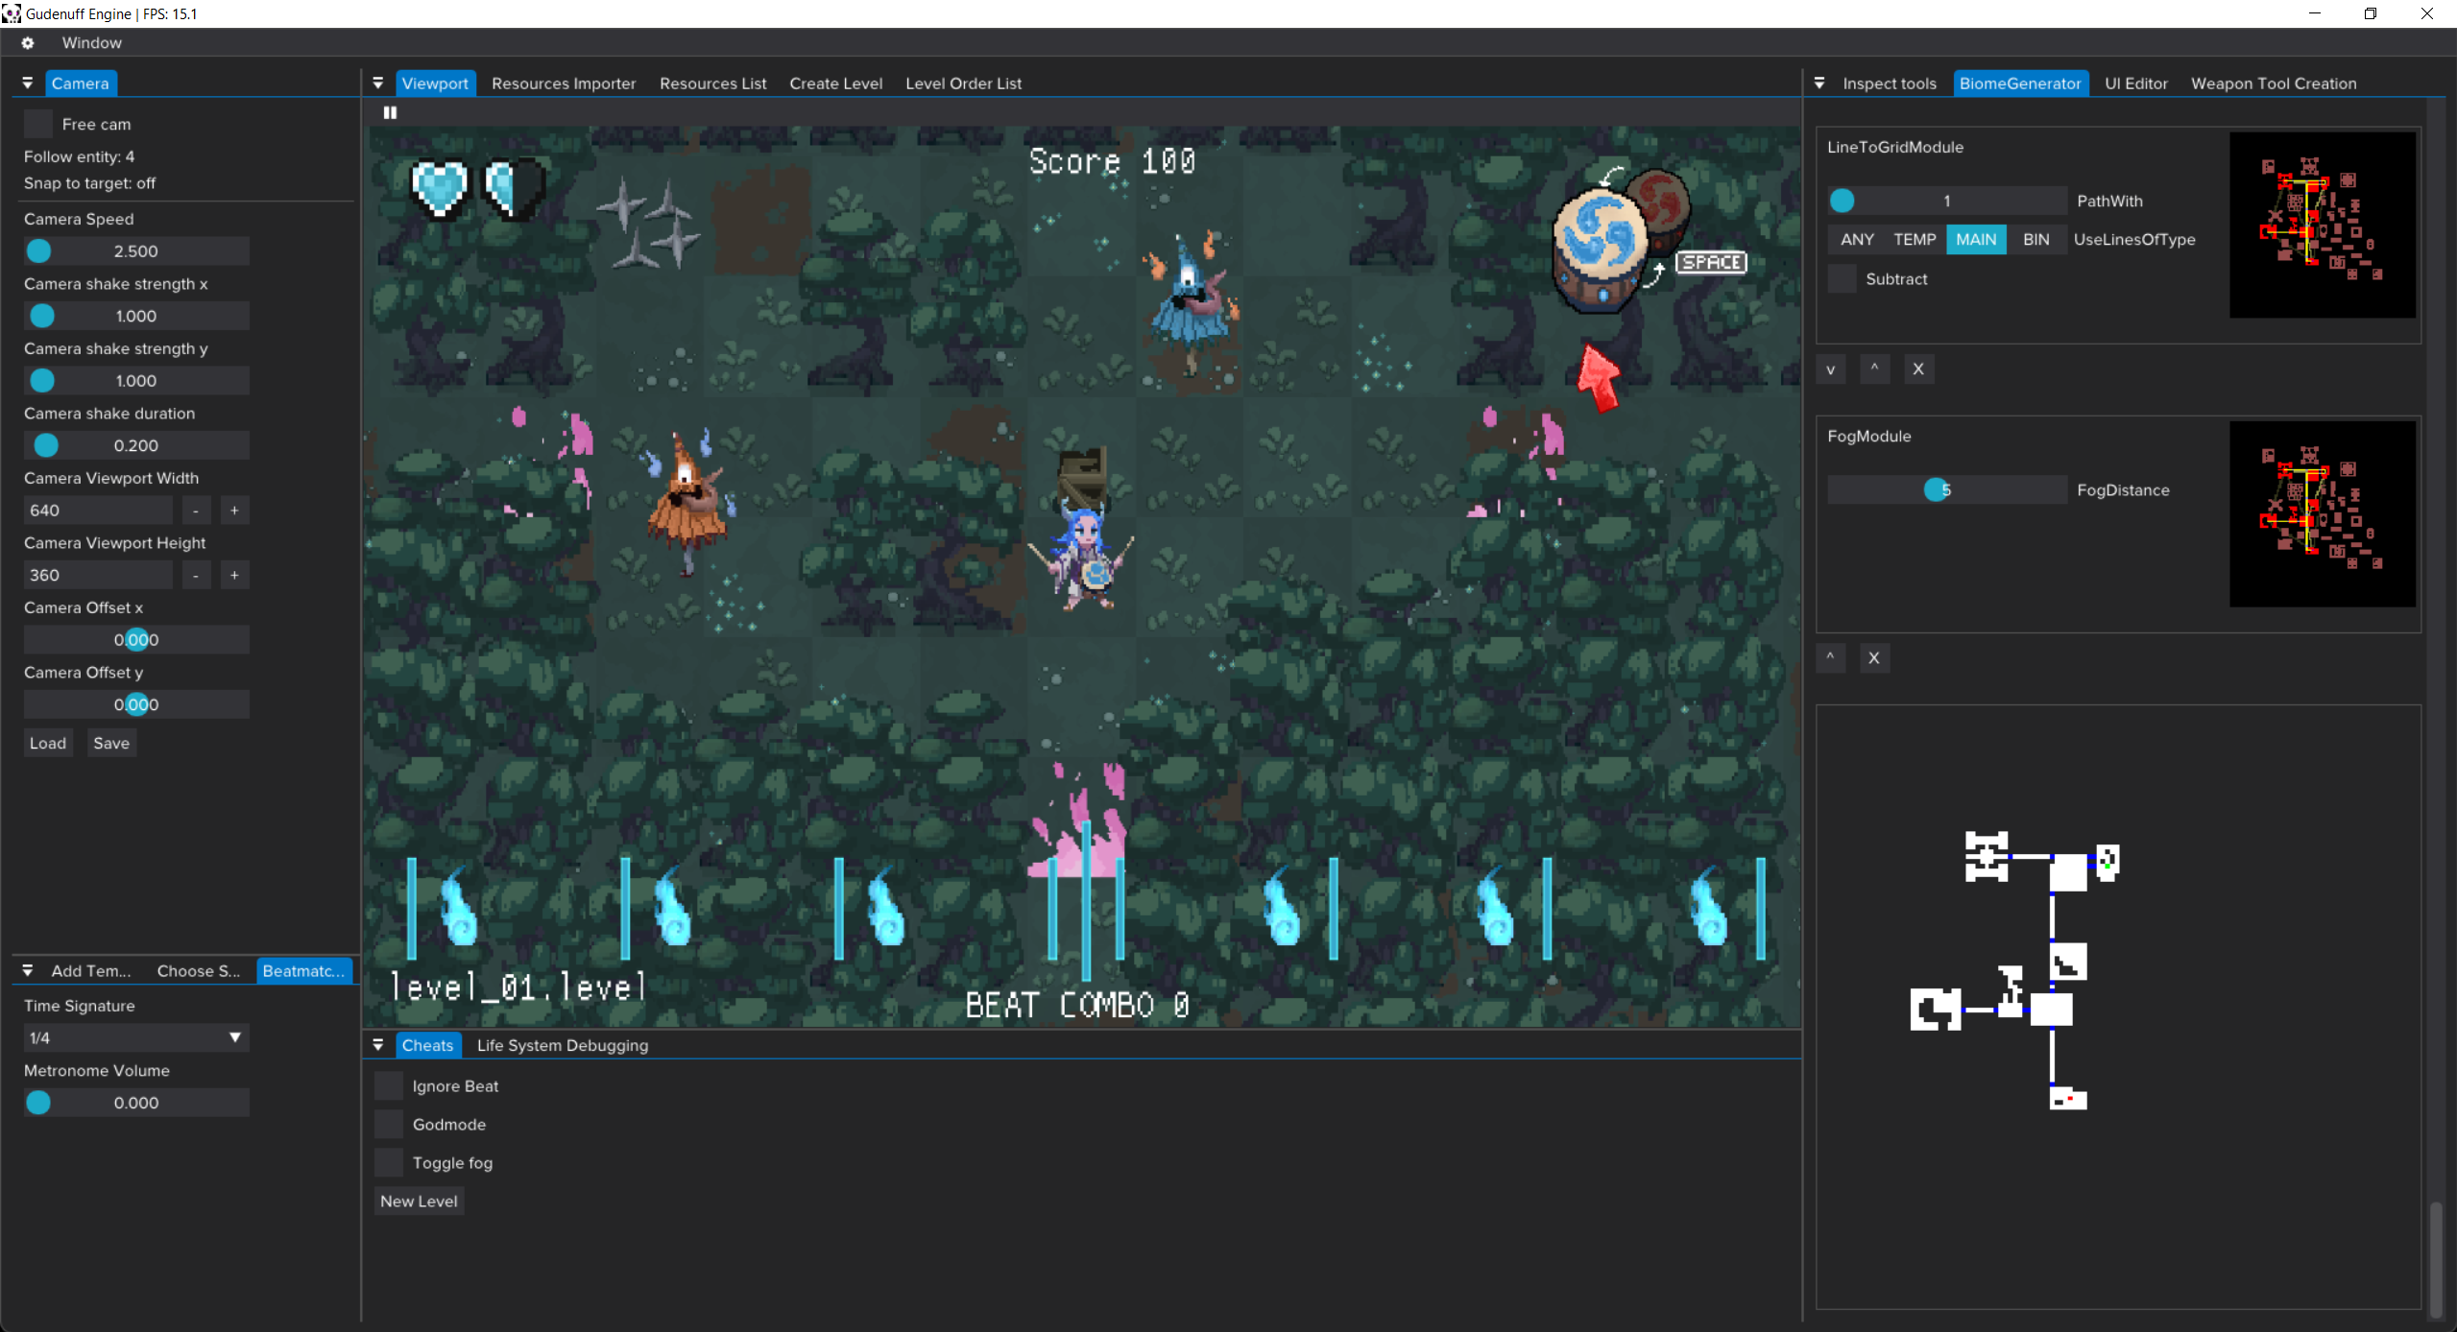Screen dimensions: 2457x1332
Task: Check the Subtract option
Action: (1842, 279)
